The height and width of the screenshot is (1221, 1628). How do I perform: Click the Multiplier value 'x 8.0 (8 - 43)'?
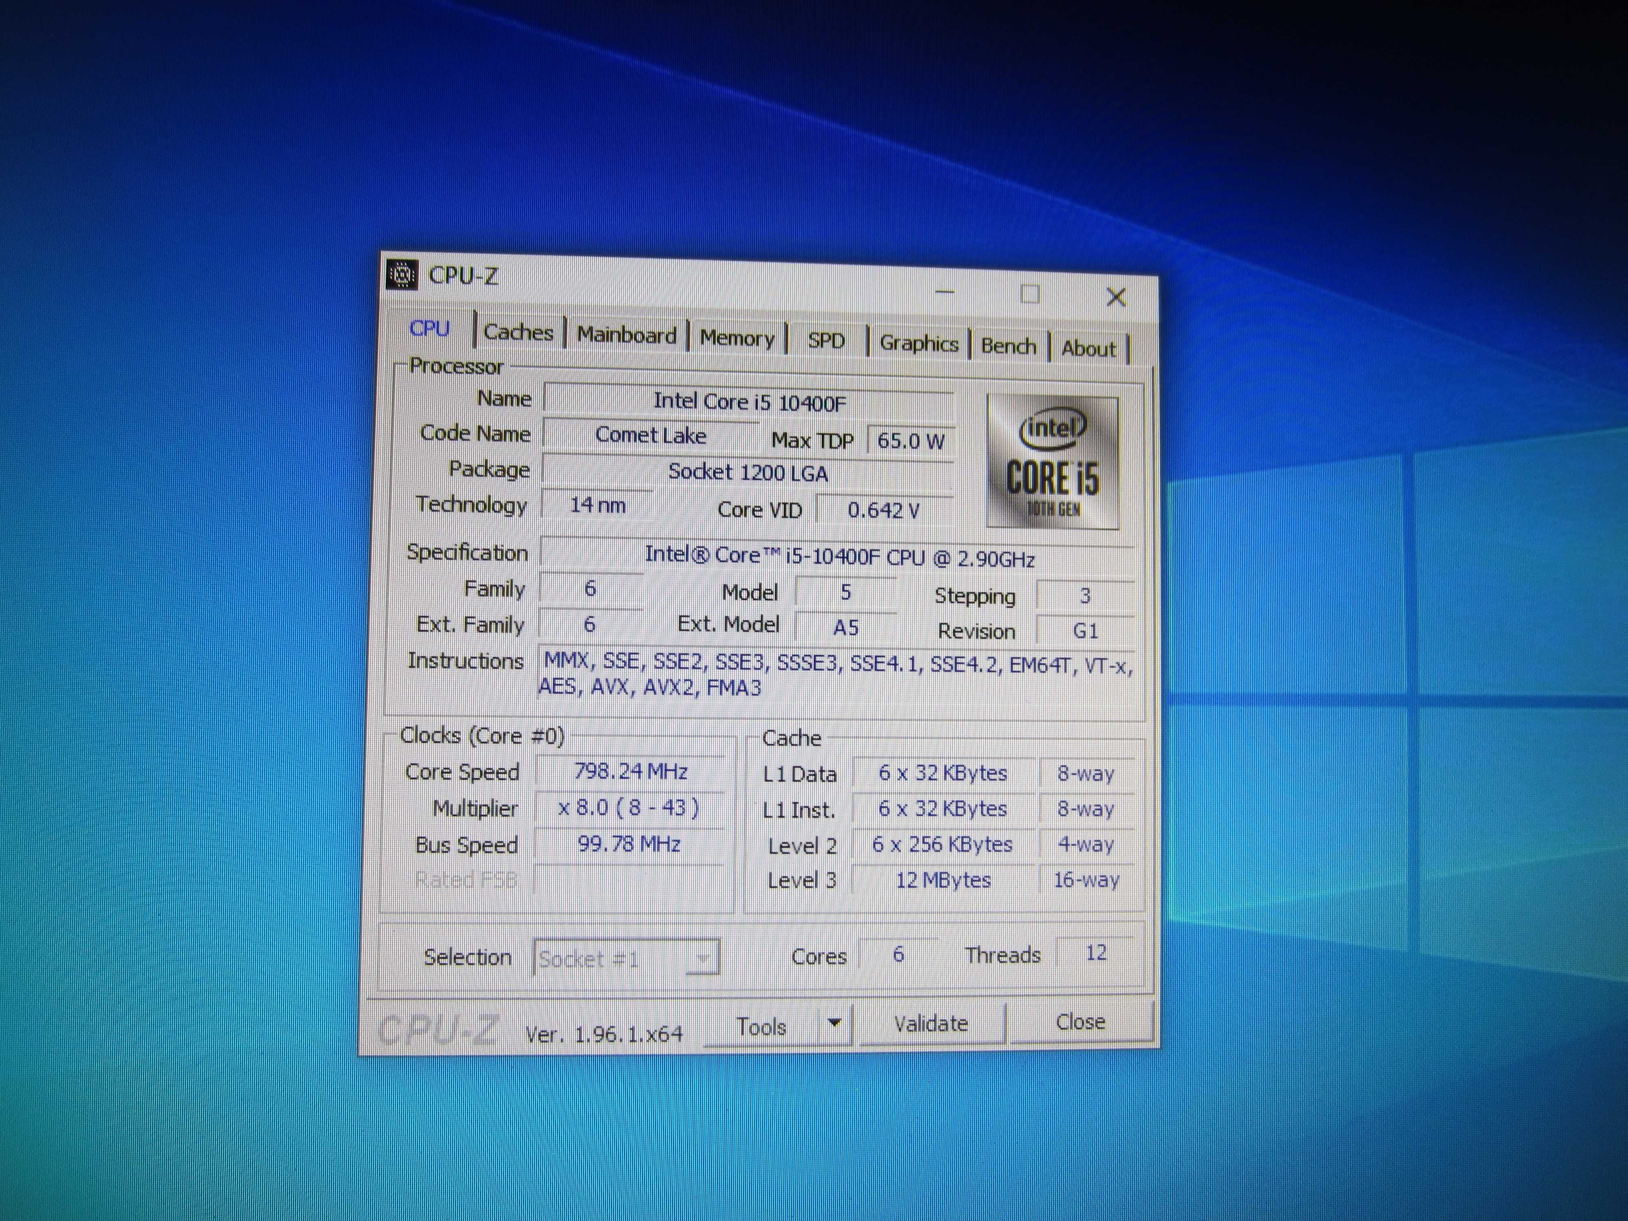tap(629, 807)
